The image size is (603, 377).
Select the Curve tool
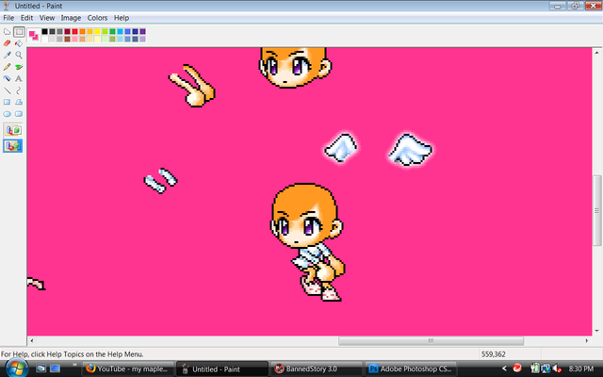[19, 90]
